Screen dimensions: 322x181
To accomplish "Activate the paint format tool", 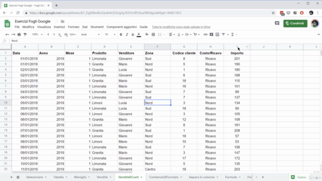I will (25, 35).
